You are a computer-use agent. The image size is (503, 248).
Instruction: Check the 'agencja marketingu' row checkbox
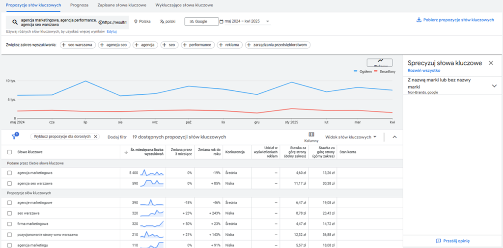point(9,245)
